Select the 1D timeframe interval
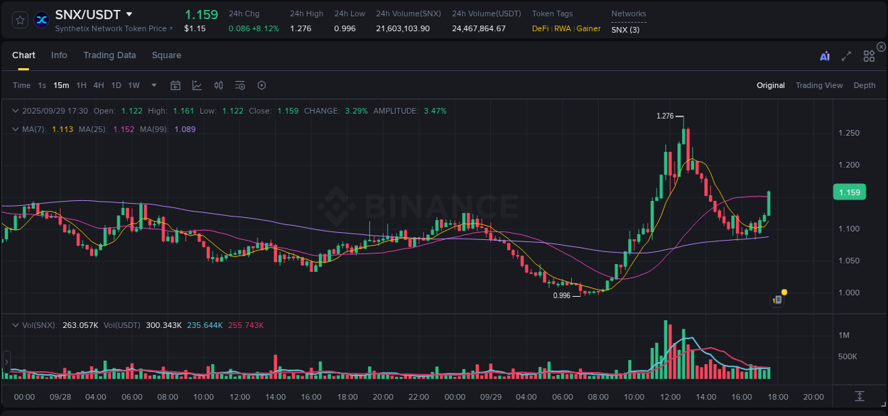This screenshot has height=416, width=888. pyautogui.click(x=116, y=85)
